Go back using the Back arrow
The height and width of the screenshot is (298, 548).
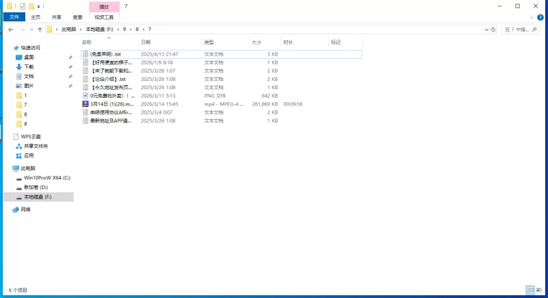[x=10, y=30]
